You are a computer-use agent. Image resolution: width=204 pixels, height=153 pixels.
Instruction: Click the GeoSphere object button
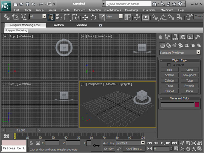click(x=190, y=75)
